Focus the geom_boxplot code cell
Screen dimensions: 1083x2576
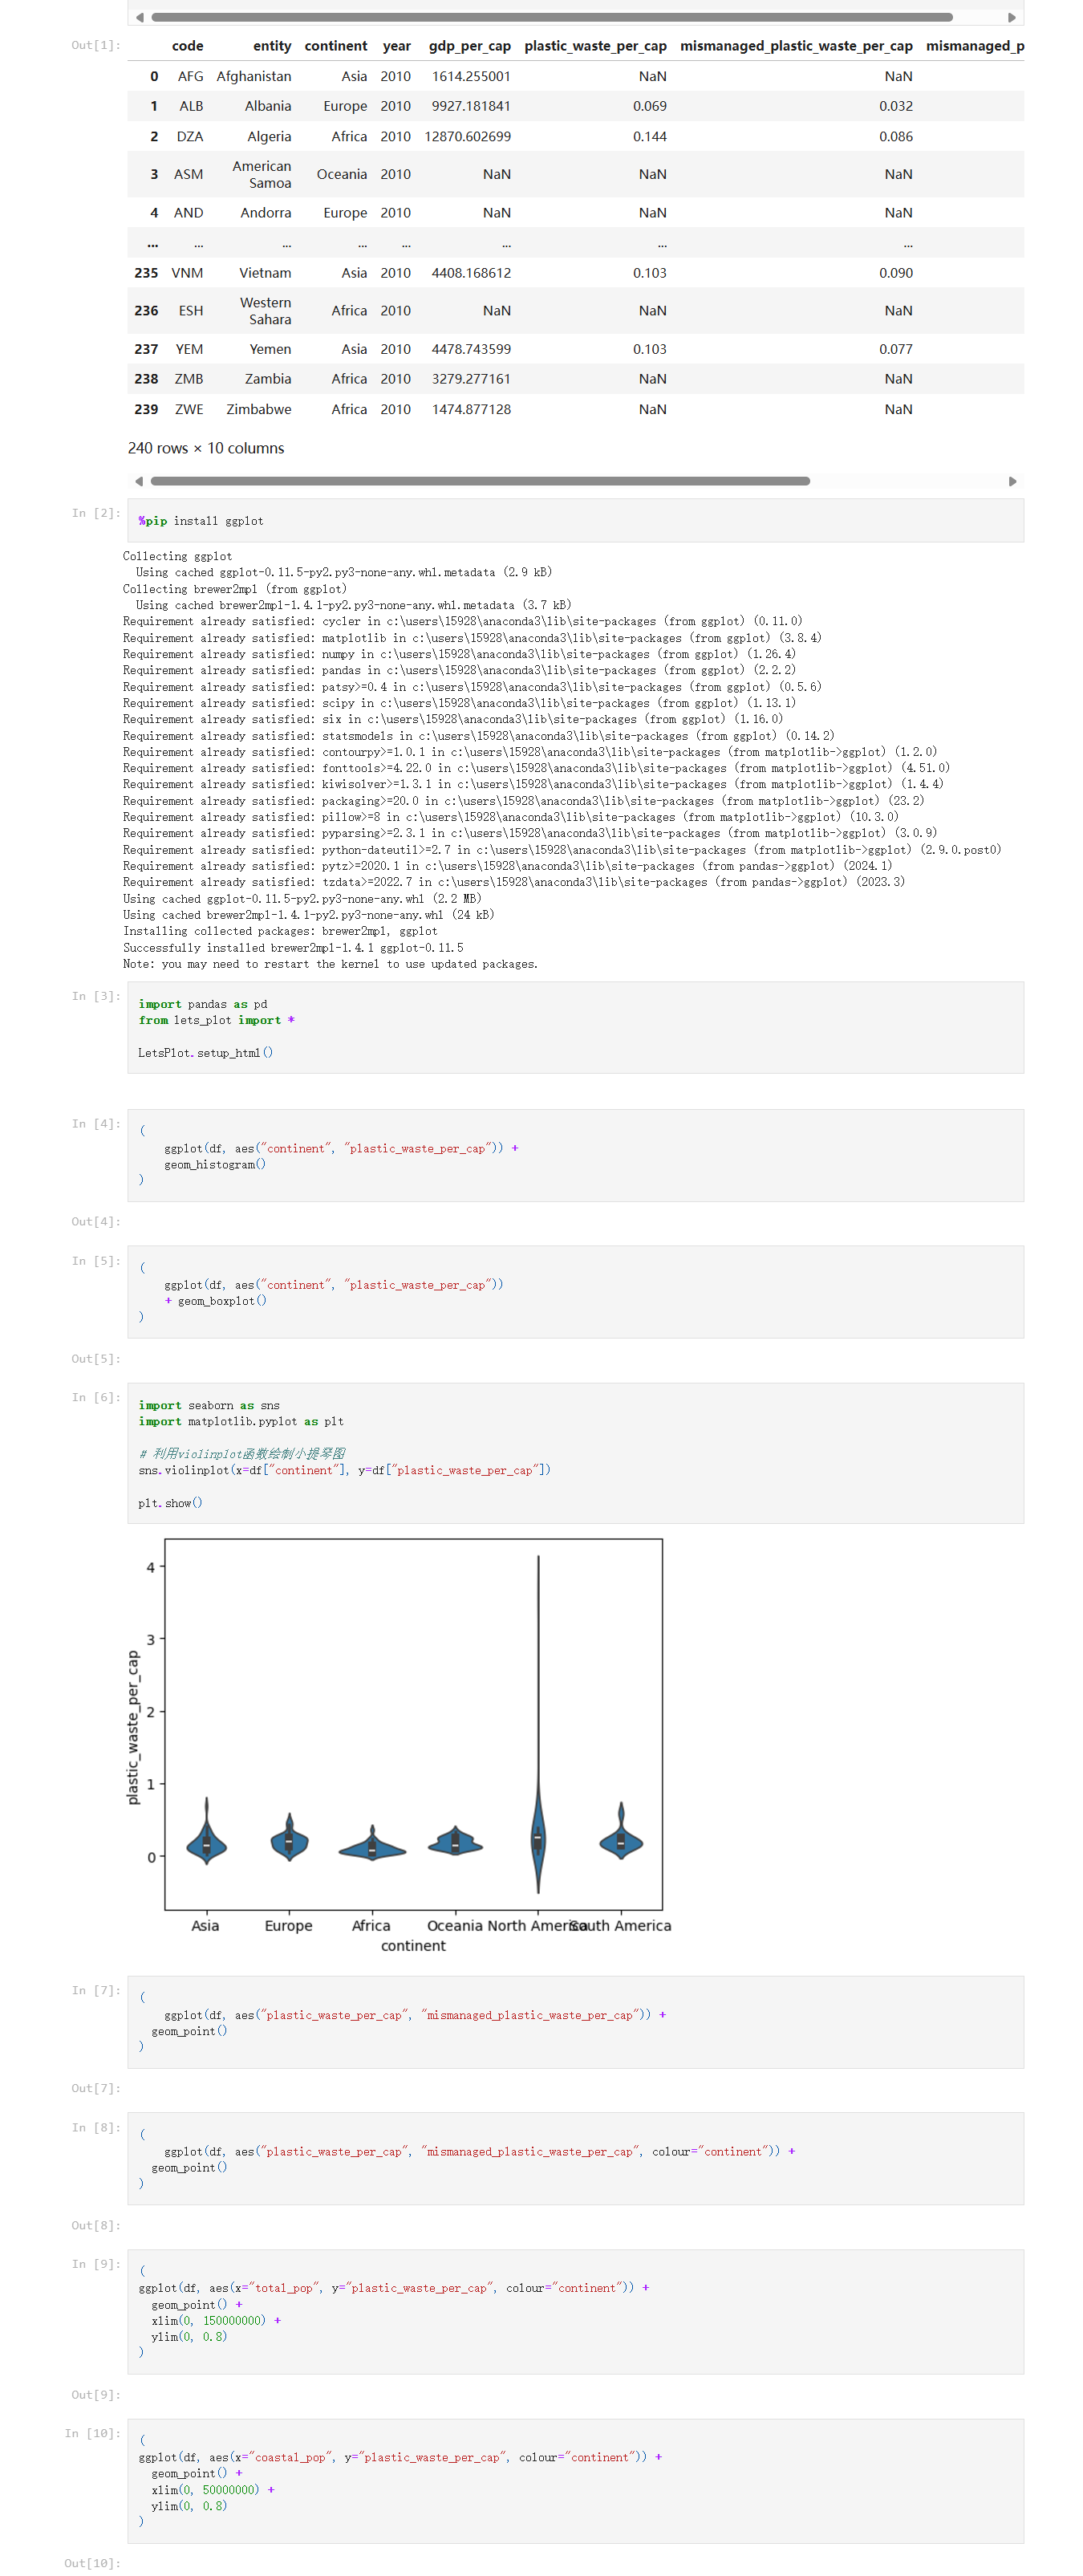(575, 1292)
